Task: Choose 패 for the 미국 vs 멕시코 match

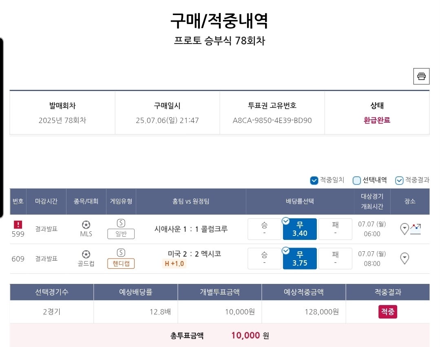Action: click(x=335, y=259)
